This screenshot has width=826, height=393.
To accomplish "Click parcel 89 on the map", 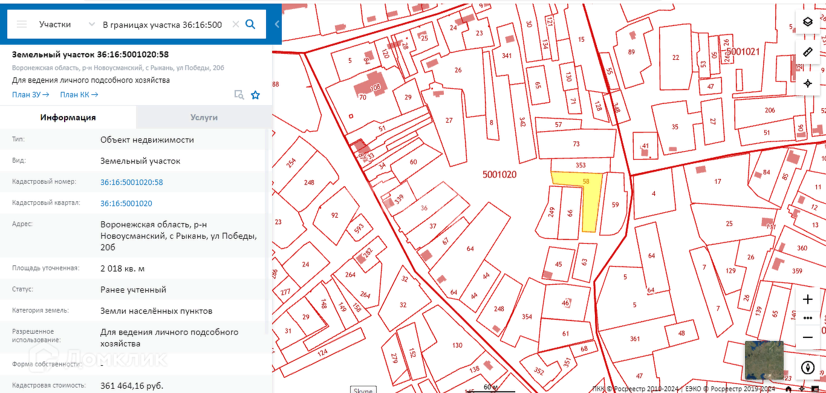I will pyautogui.click(x=631, y=52).
